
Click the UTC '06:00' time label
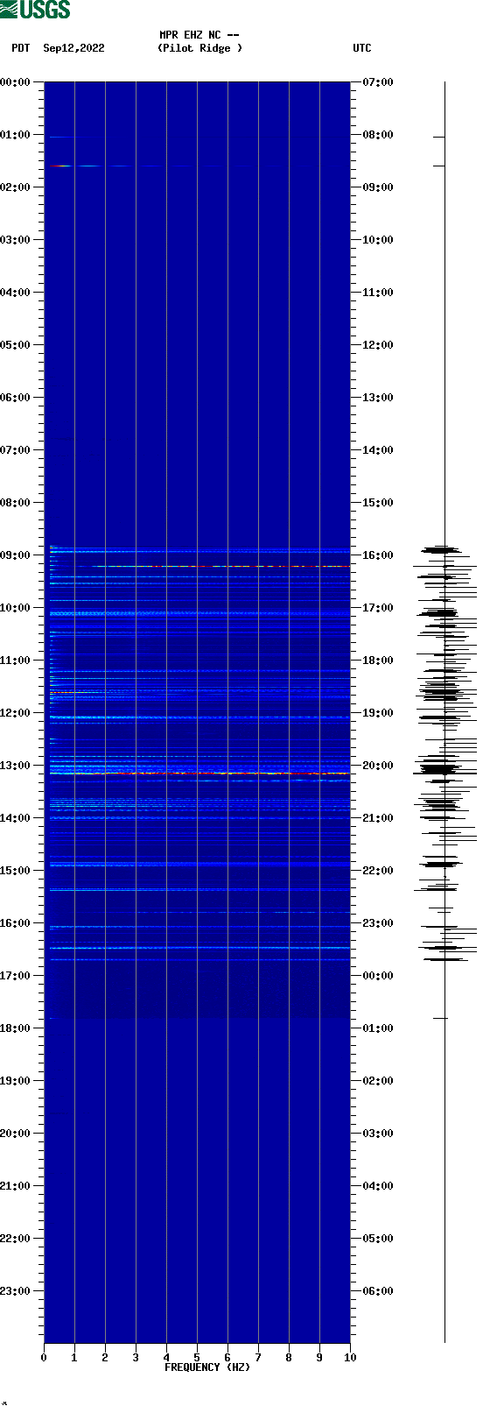378,1291
